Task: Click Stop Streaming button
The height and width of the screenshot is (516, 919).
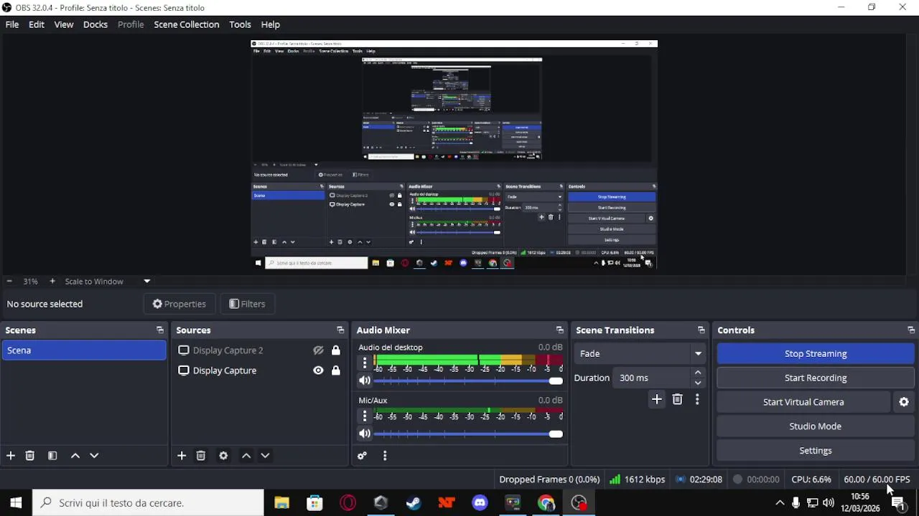Action: point(815,354)
